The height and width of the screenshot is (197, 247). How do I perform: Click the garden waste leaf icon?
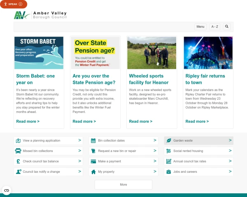tap(169, 140)
